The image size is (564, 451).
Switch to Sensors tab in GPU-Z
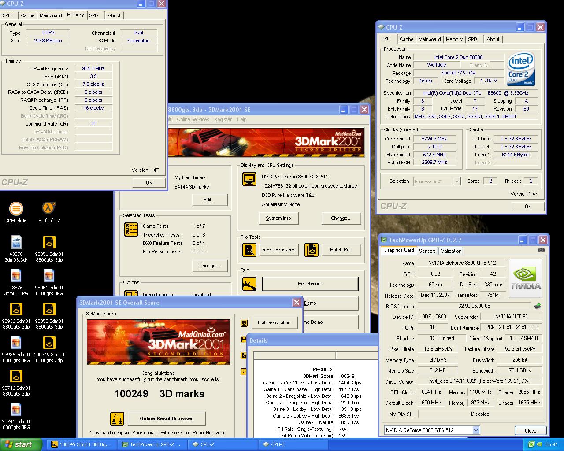427,251
